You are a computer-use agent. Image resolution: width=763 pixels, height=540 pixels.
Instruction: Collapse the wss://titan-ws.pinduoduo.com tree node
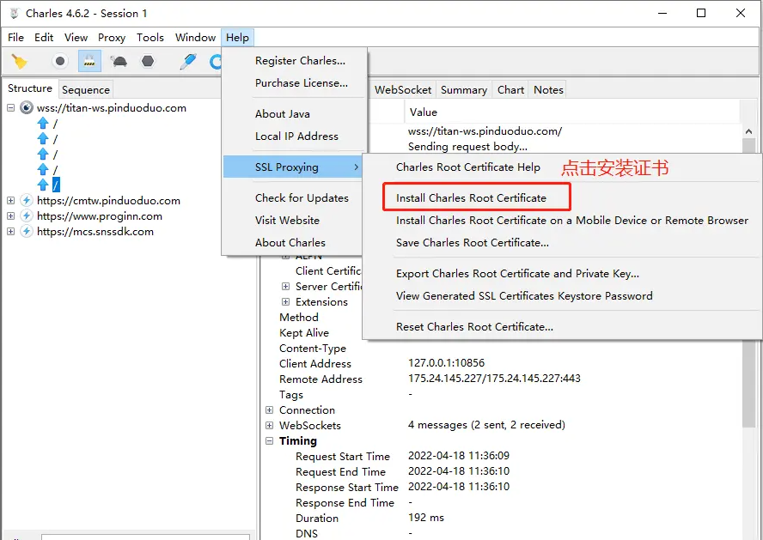pyautogui.click(x=10, y=108)
